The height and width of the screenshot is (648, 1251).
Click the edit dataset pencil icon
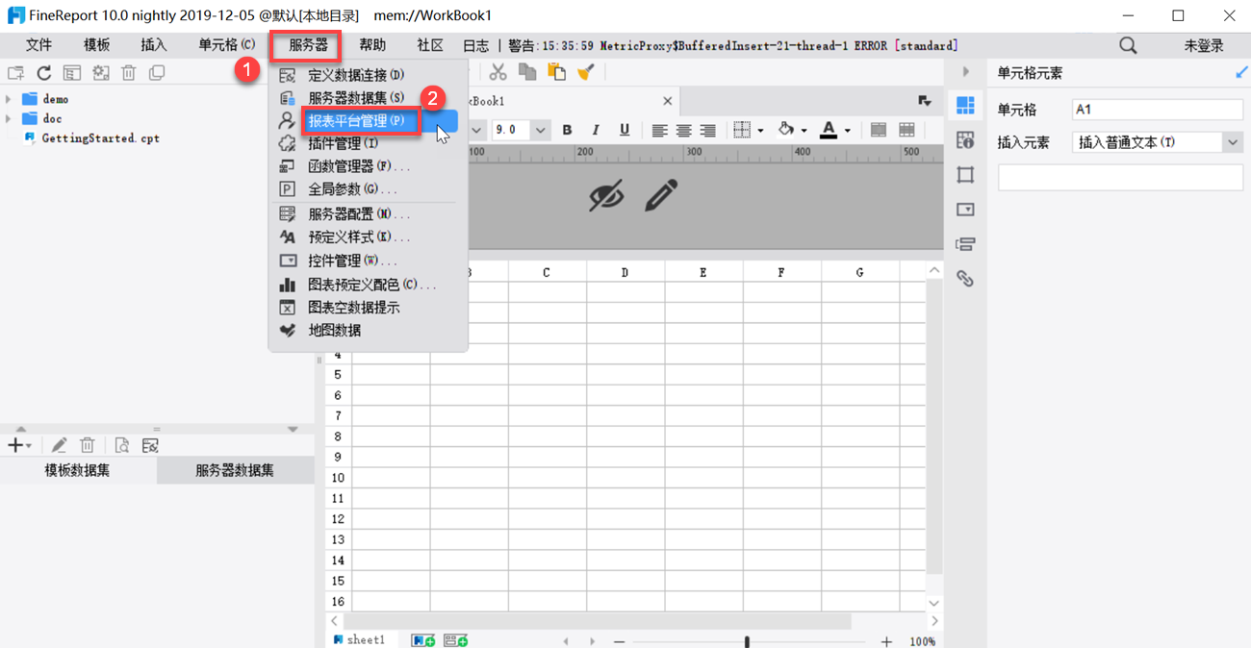click(x=59, y=445)
